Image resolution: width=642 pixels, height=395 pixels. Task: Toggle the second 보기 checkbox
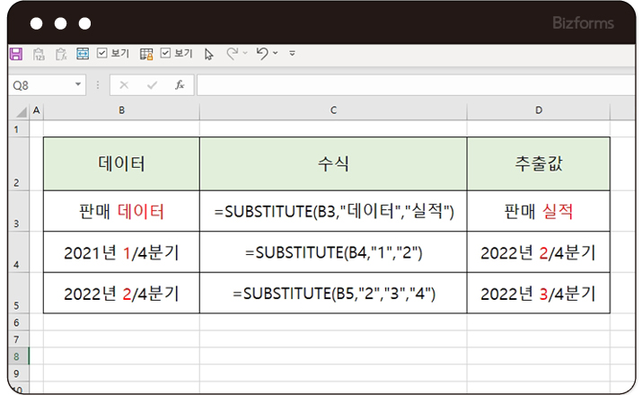[x=165, y=54]
